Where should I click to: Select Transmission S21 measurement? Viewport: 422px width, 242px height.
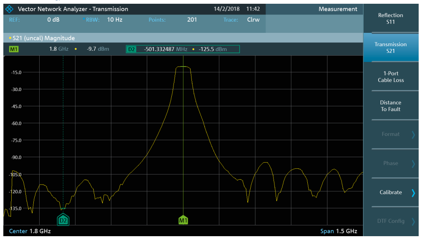[x=390, y=47]
